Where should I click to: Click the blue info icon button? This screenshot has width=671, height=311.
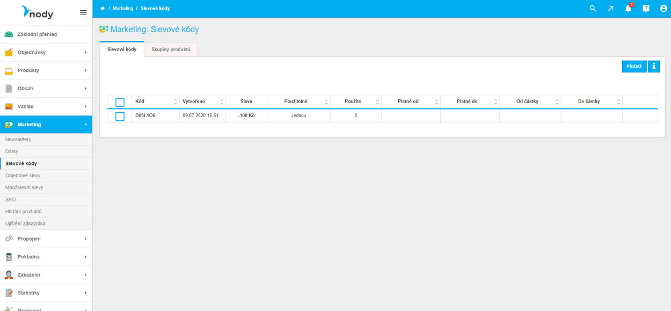pos(653,67)
